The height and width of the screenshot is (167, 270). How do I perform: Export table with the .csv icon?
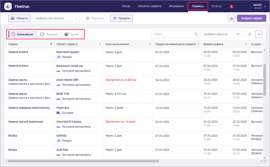click(x=259, y=34)
